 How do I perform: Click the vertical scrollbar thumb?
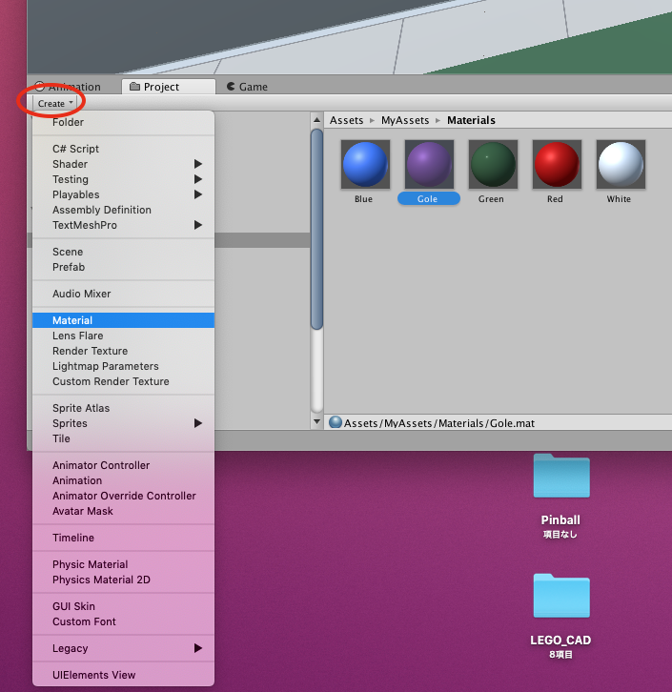pos(316,229)
